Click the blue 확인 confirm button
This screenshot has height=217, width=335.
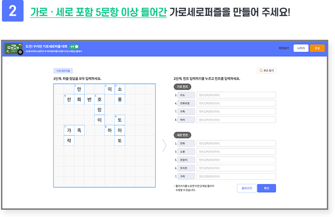(266, 188)
